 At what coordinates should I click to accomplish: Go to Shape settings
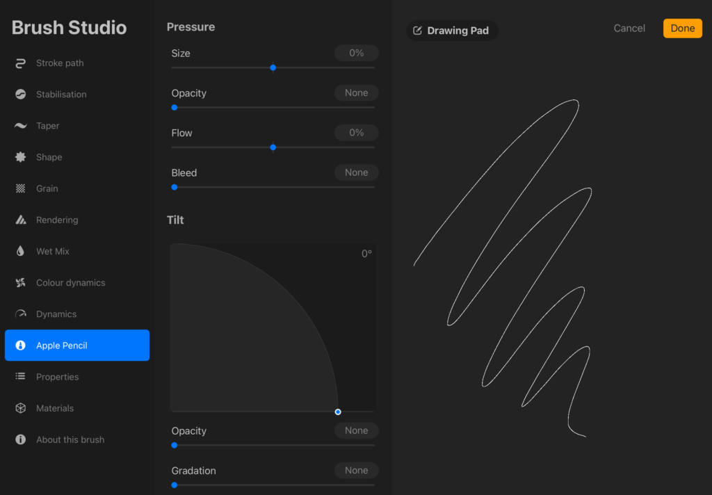(x=77, y=157)
